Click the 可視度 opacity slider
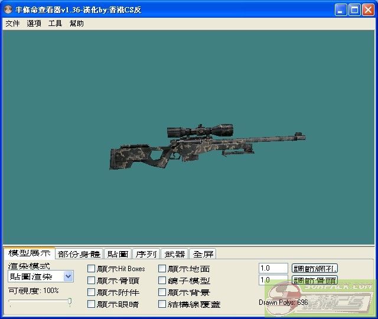This screenshot has height=319, width=378. (40, 302)
